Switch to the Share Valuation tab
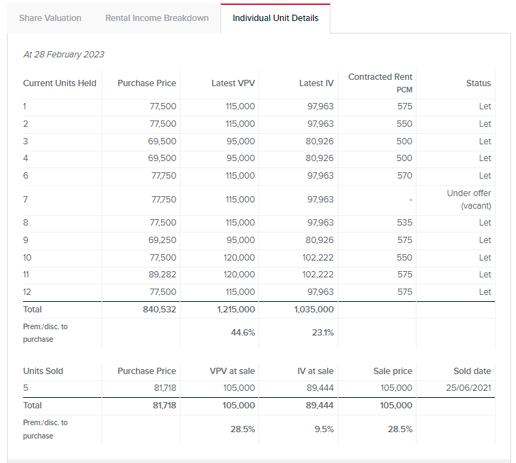516x463 pixels. click(x=50, y=18)
